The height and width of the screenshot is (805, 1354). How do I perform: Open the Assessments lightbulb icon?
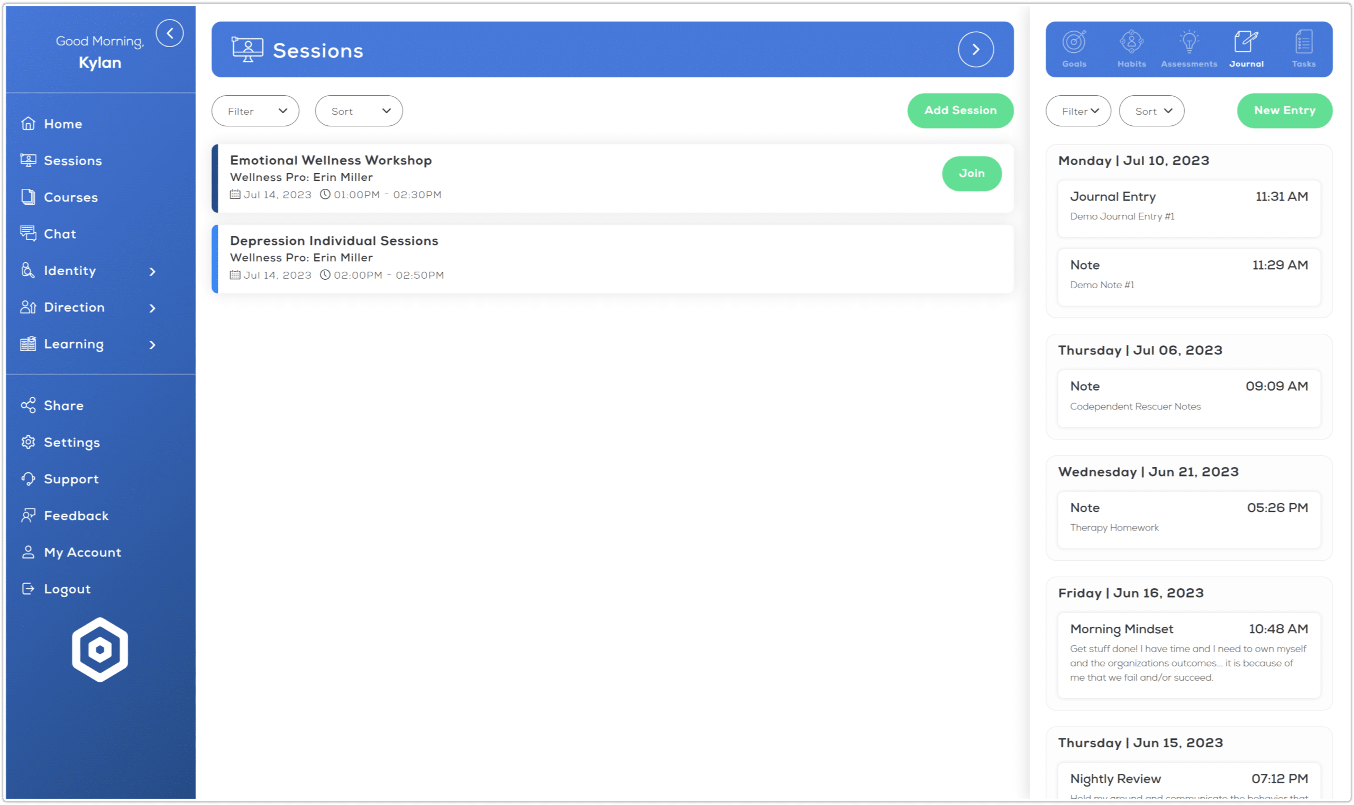tap(1188, 42)
